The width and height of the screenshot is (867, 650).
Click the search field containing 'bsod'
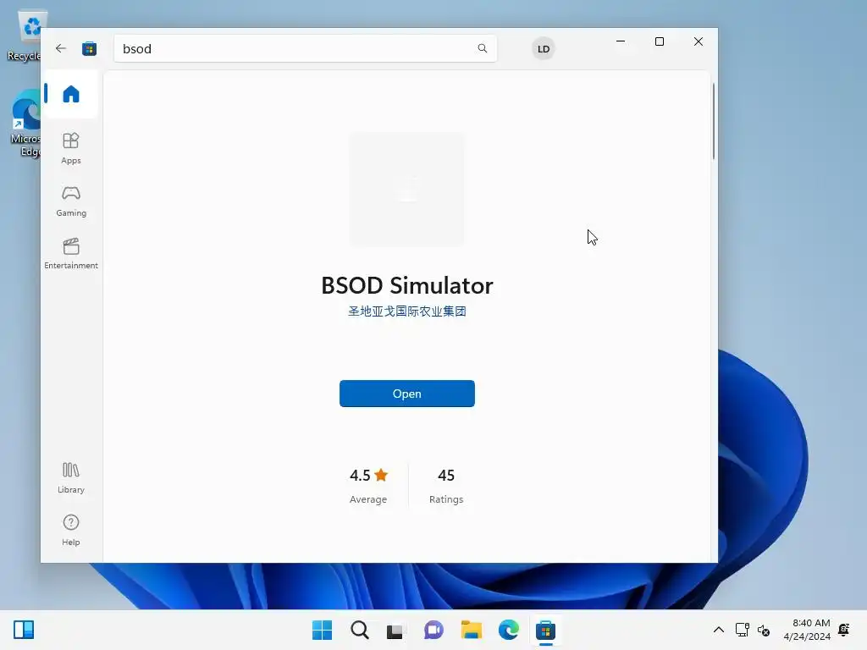click(x=305, y=48)
